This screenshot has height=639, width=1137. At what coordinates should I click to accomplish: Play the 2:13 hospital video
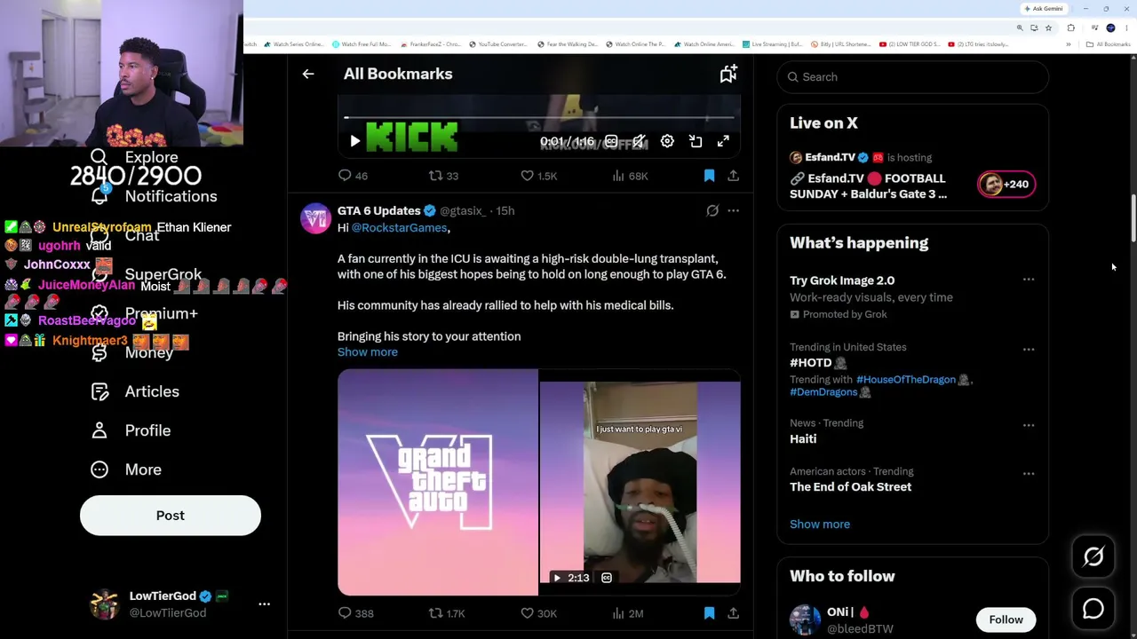(x=557, y=578)
